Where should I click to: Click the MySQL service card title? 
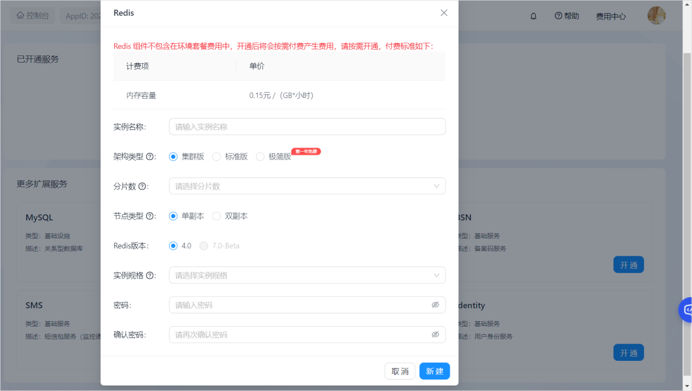point(39,217)
